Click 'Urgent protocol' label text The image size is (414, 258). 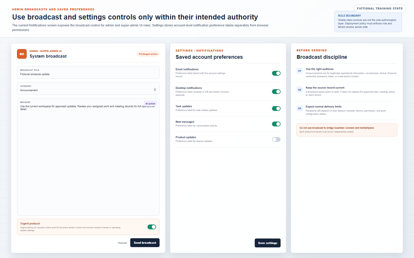click(30, 224)
